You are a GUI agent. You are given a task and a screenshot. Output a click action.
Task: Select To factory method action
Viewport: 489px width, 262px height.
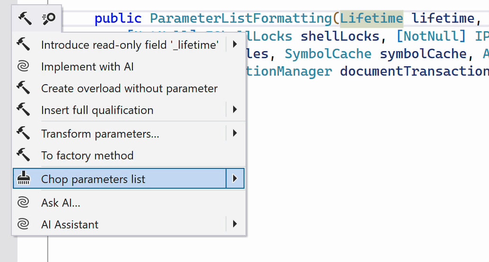[x=87, y=156]
